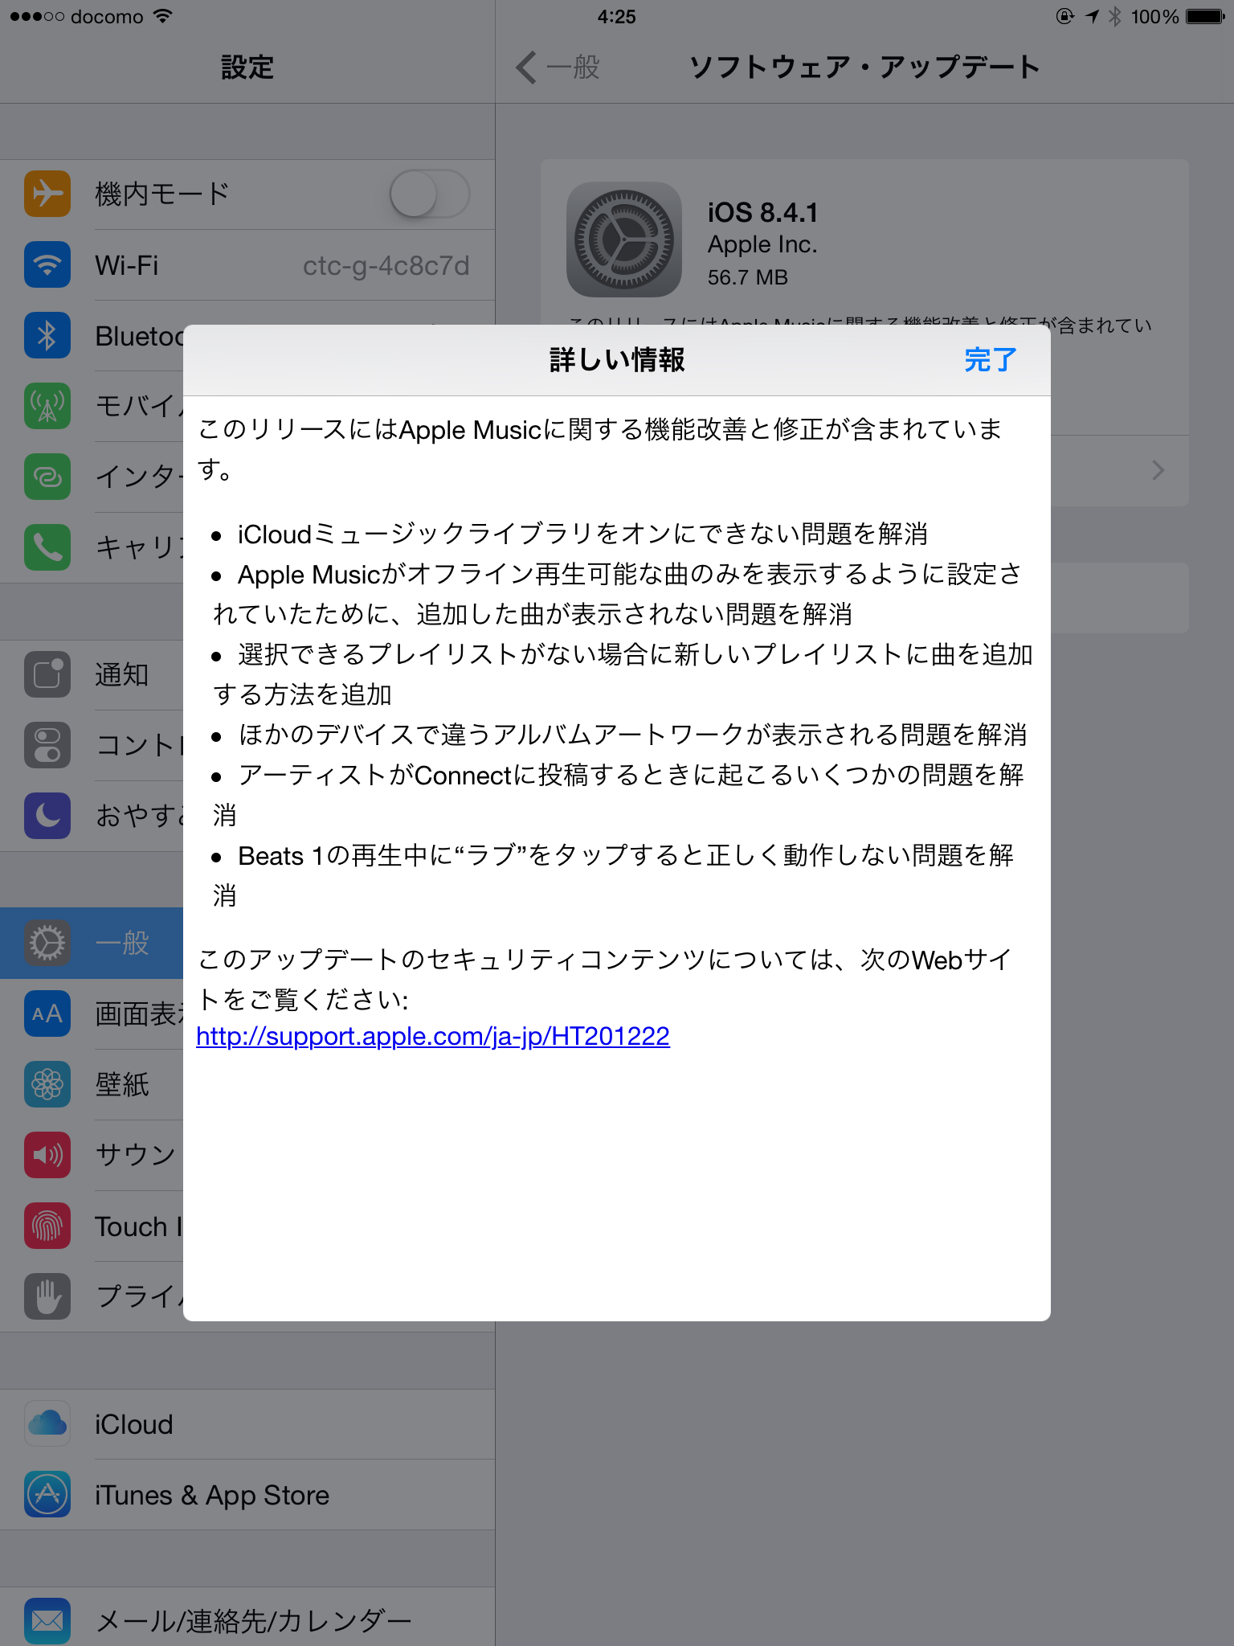Tap the battery icon in status bar

point(1205,16)
